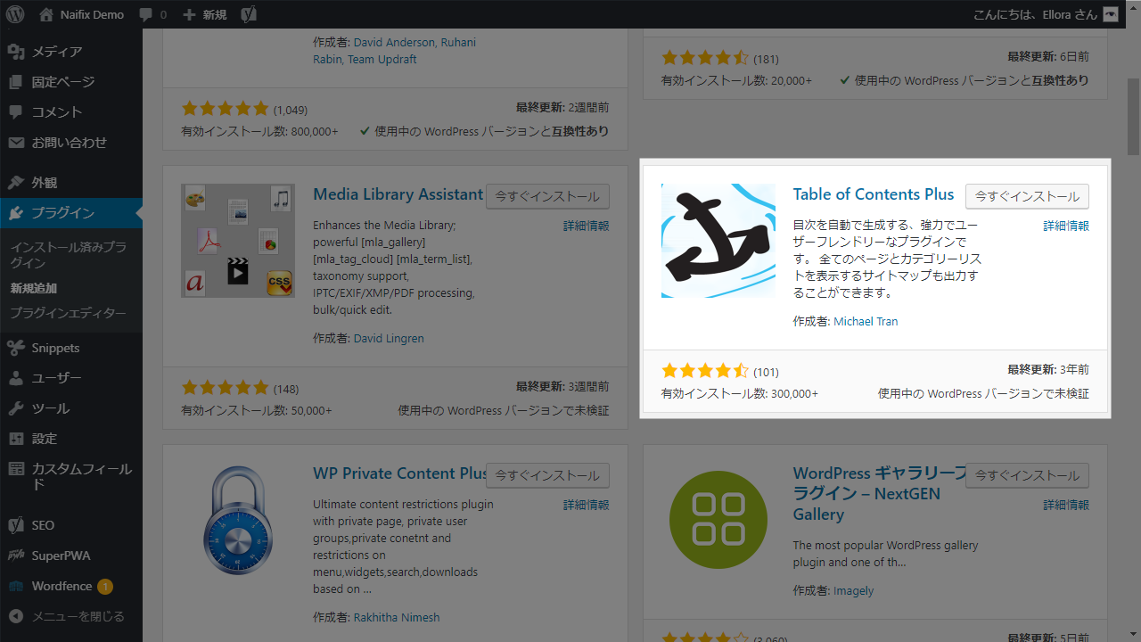Click the Wordfence notification badge 1

(x=105, y=587)
